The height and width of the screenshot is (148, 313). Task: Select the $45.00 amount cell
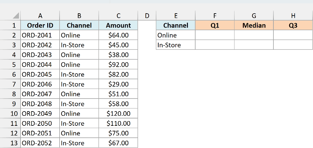(x=118, y=45)
